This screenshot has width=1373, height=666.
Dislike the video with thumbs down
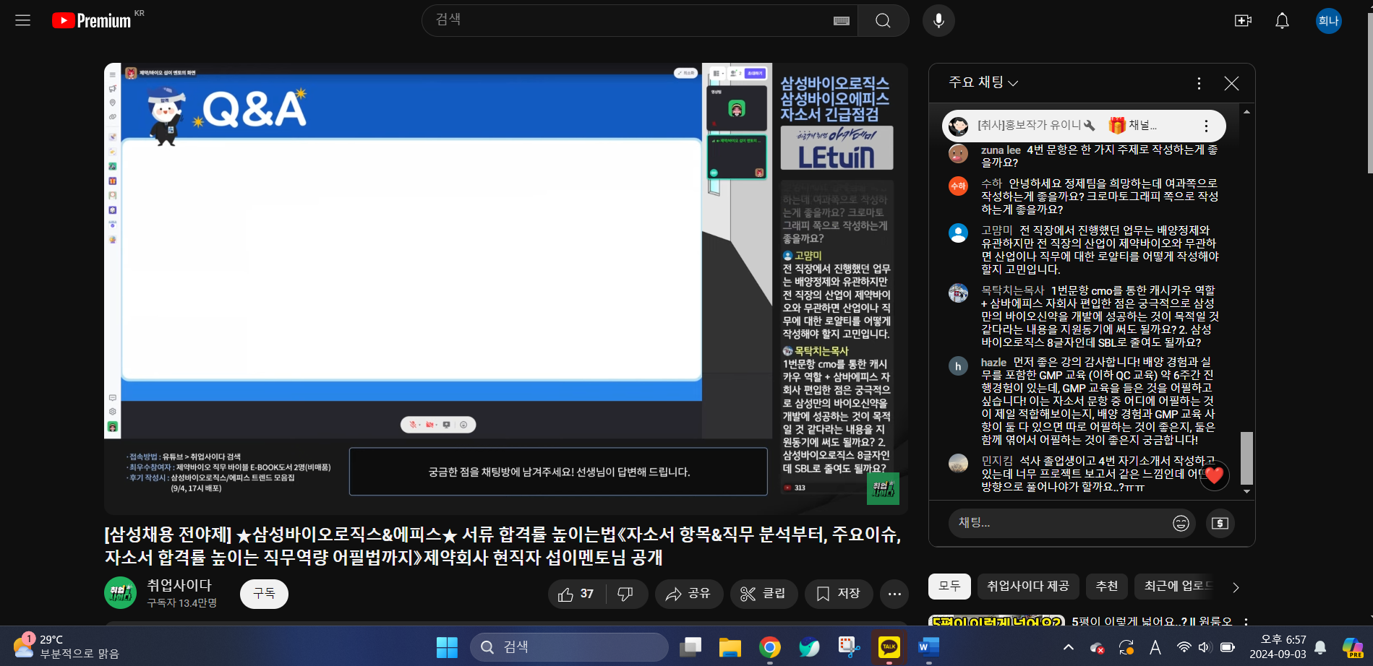626,594
